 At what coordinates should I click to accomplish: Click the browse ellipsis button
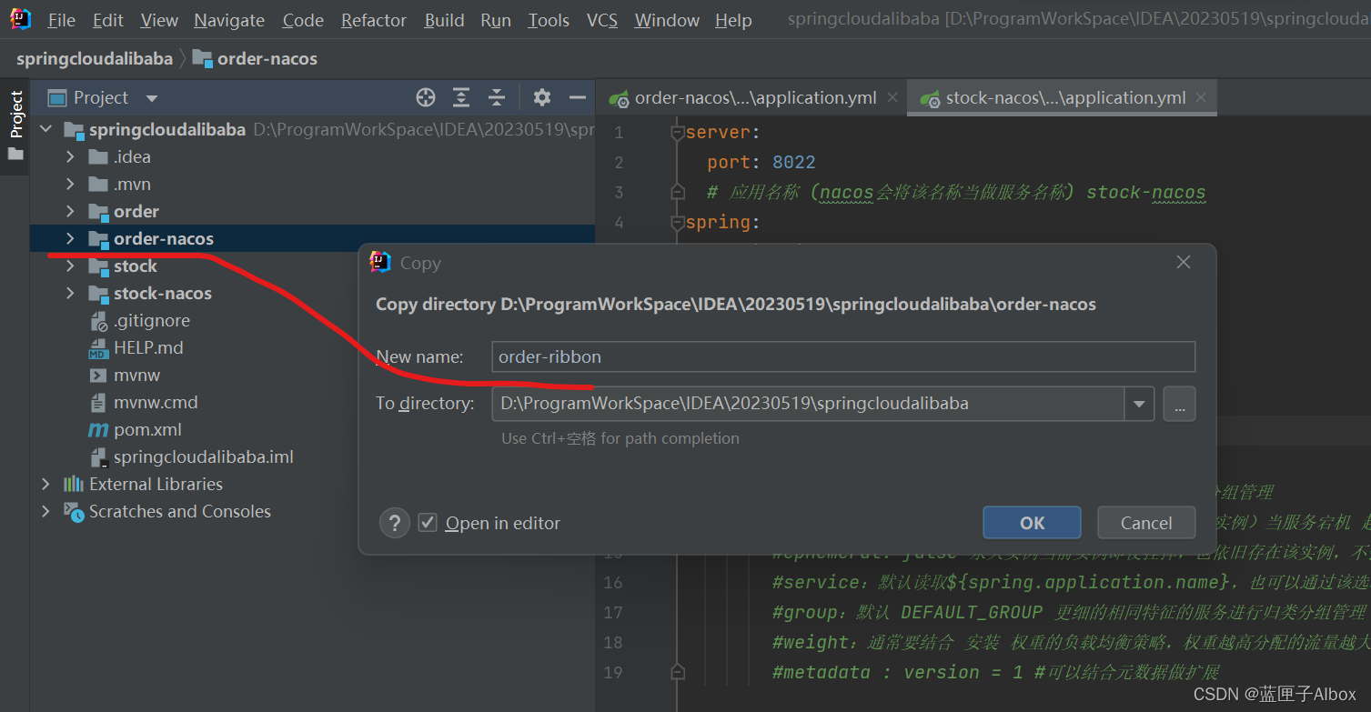(1179, 404)
